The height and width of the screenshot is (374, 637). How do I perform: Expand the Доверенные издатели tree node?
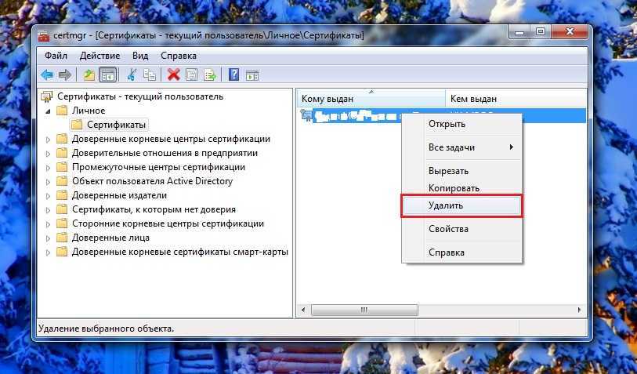coord(49,196)
